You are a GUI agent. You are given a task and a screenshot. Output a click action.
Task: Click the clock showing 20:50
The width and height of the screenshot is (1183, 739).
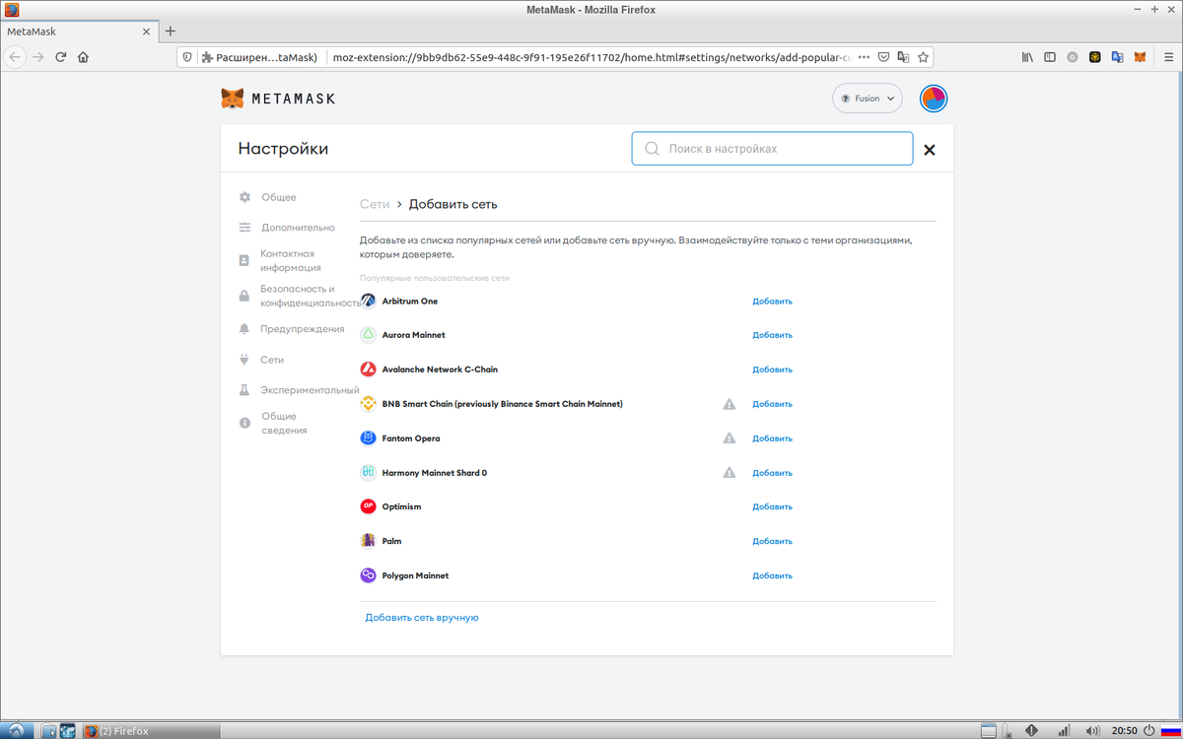(x=1125, y=731)
